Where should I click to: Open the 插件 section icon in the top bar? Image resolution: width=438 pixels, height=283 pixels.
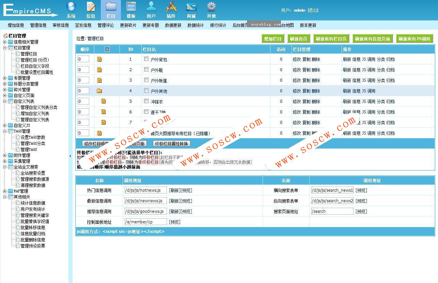(x=171, y=7)
